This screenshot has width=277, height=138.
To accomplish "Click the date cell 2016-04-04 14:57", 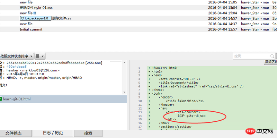I will (222, 18).
